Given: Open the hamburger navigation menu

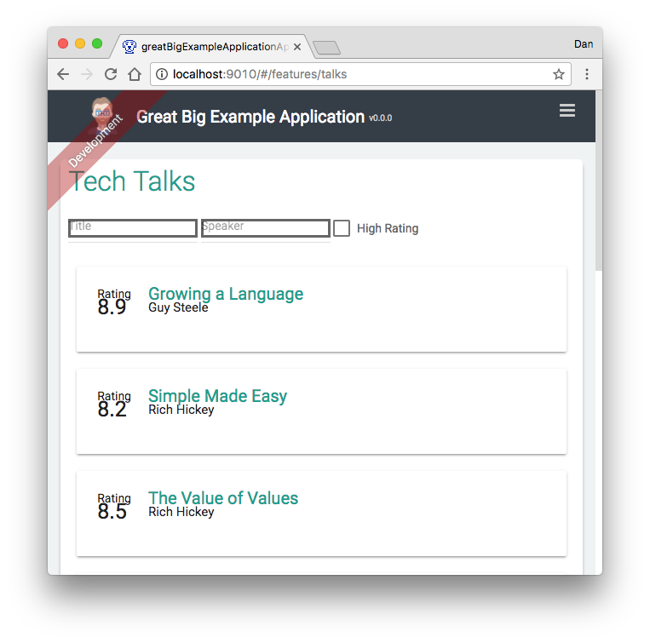Looking at the screenshot, I should click(x=567, y=111).
